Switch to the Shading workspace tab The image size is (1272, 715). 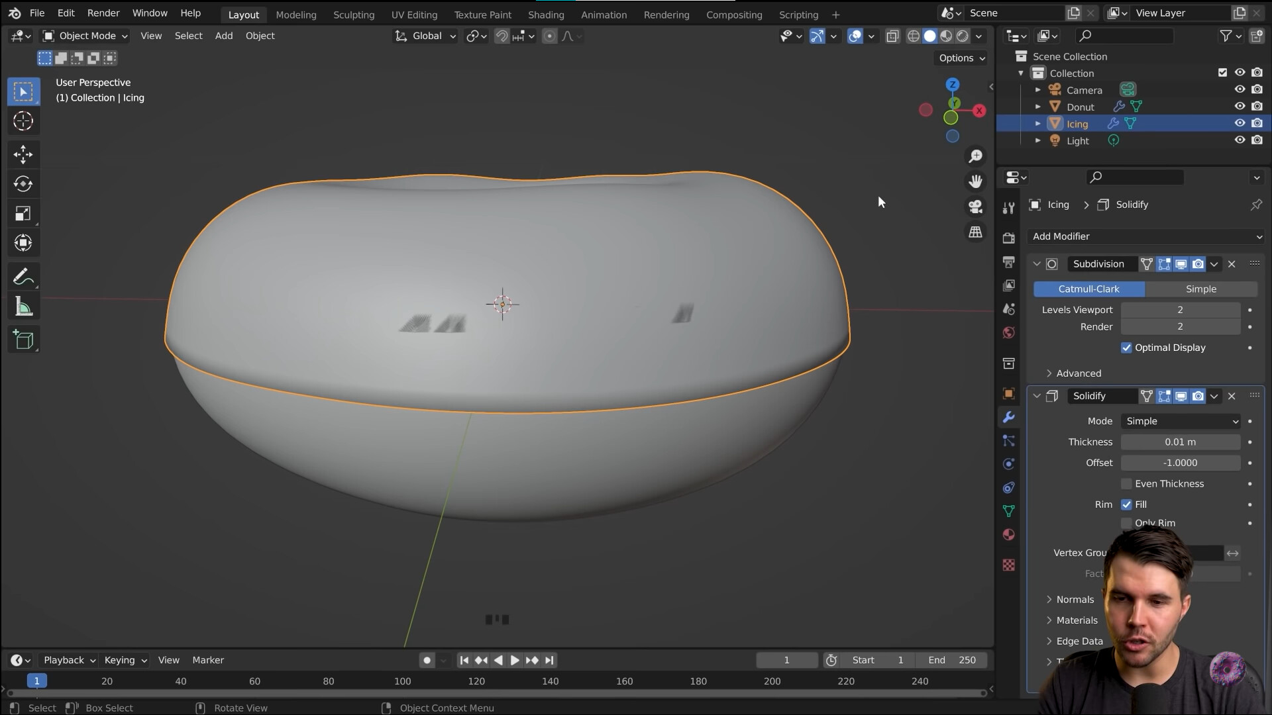[x=546, y=15]
